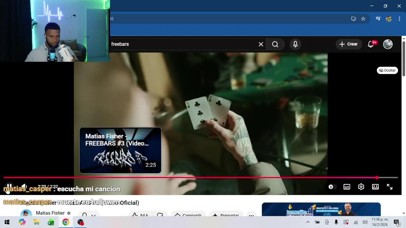The width and height of the screenshot is (406, 228).
Task: Switch to Chrome in taskbar
Action: 66,222
